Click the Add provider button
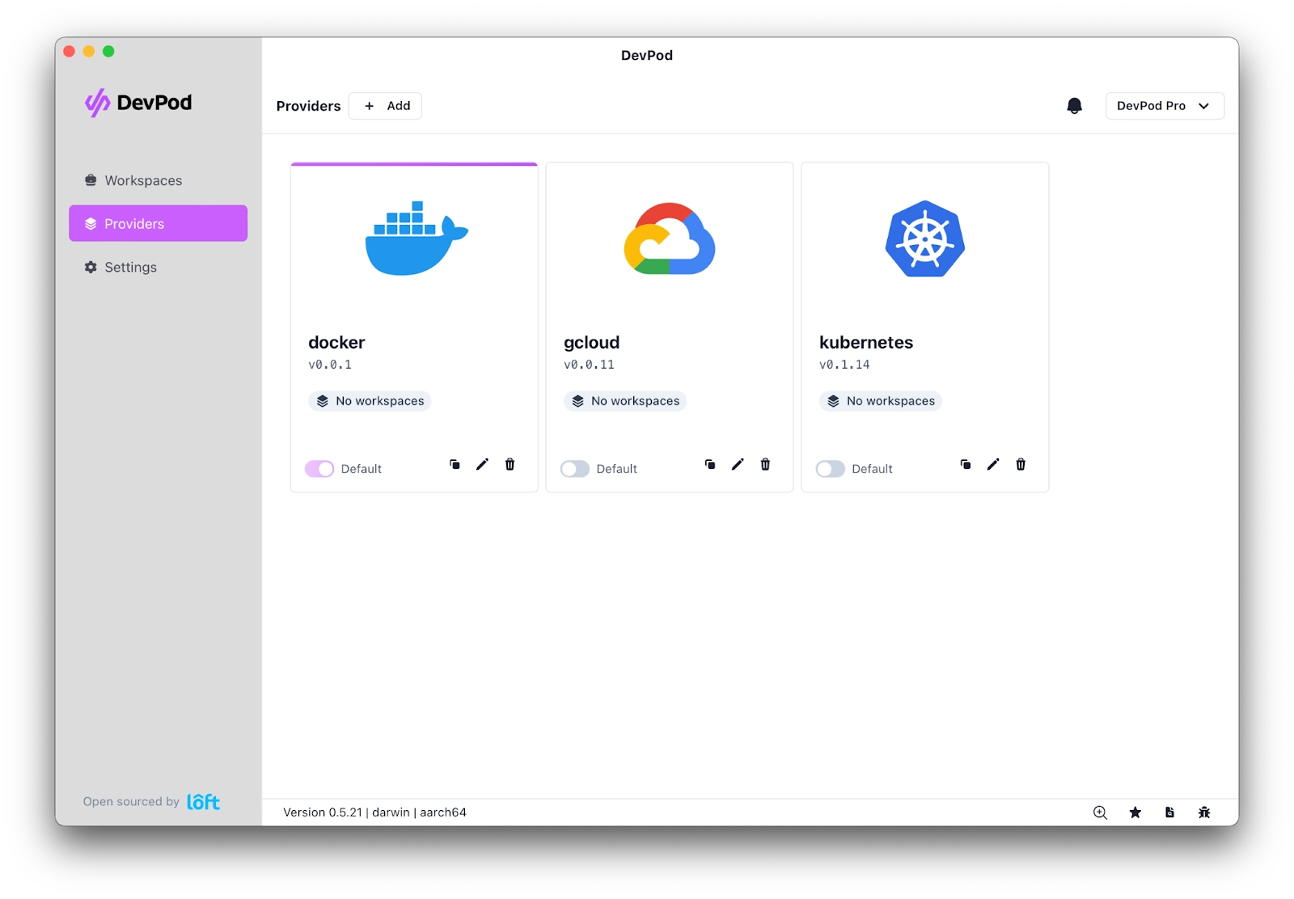The height and width of the screenshot is (899, 1294). [385, 106]
